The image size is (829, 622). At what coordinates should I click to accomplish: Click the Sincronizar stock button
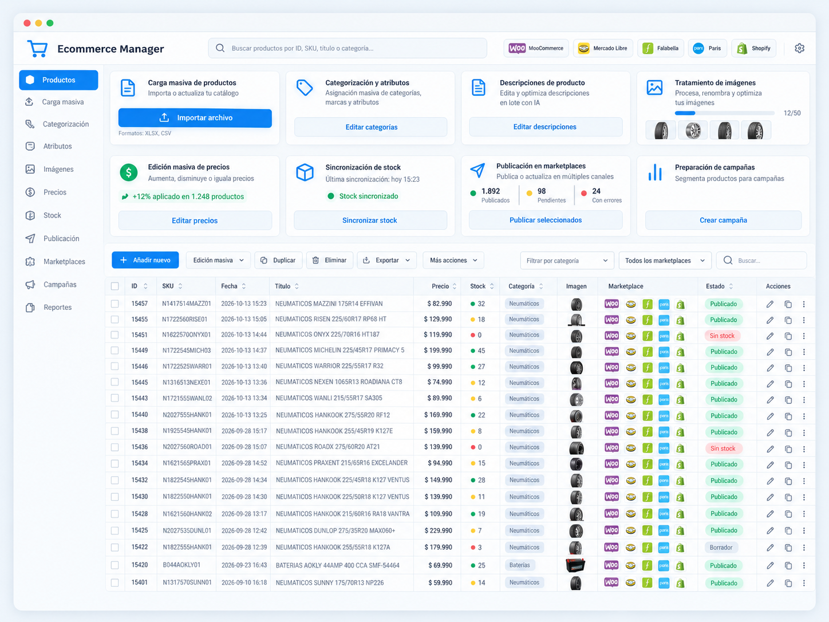pyautogui.click(x=369, y=220)
